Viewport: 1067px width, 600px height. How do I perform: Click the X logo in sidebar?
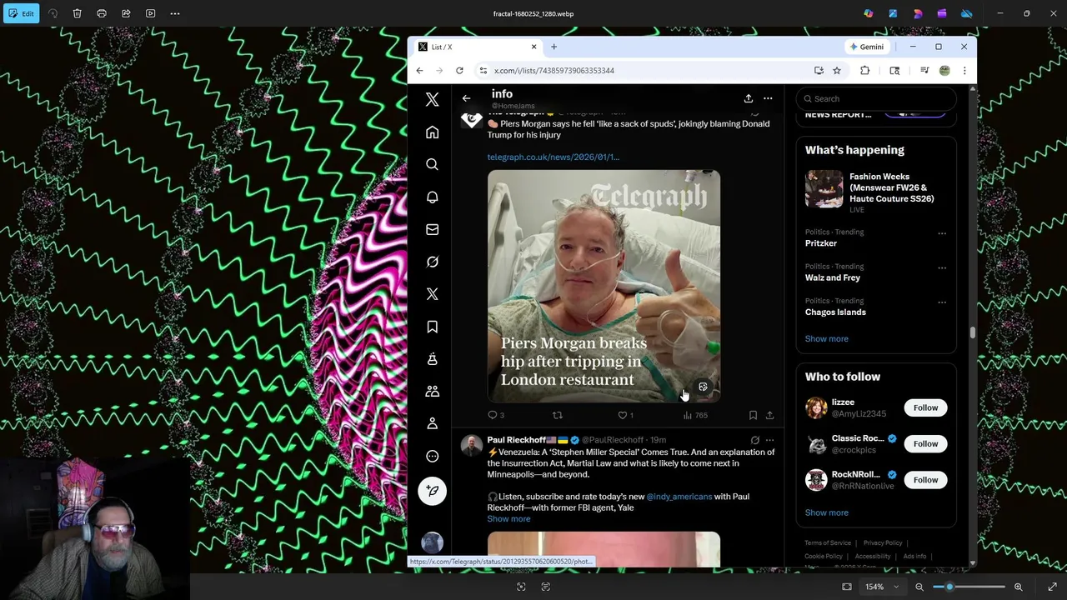point(432,99)
